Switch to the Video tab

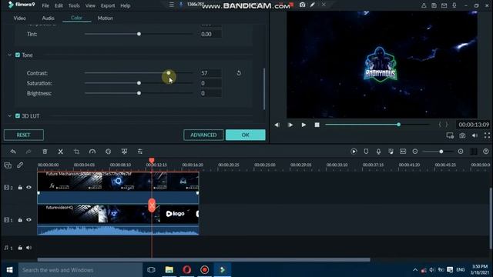point(19,18)
